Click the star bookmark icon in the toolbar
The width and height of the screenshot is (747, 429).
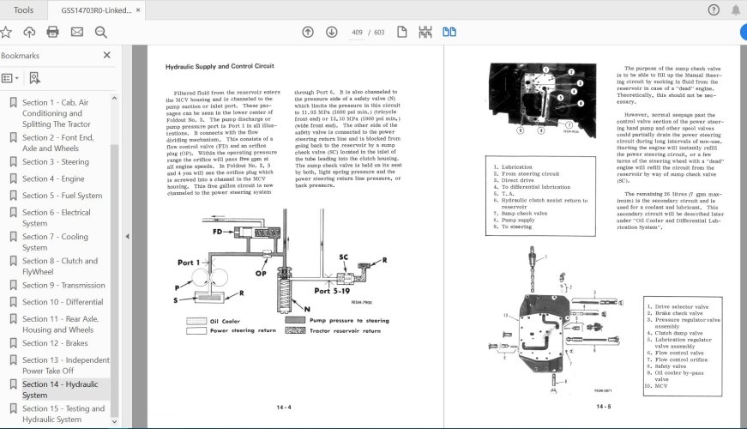[x=6, y=32]
